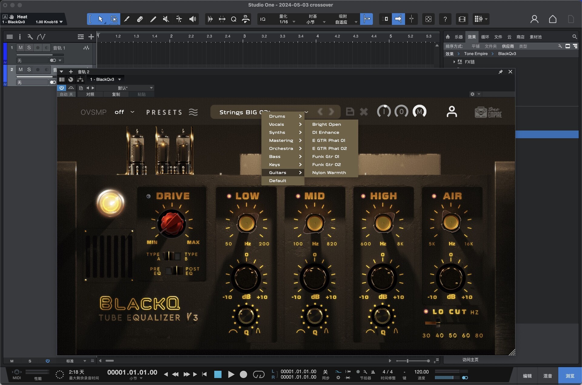Choose the Default preset entry
This screenshot has width=582, height=385.
[283, 181]
